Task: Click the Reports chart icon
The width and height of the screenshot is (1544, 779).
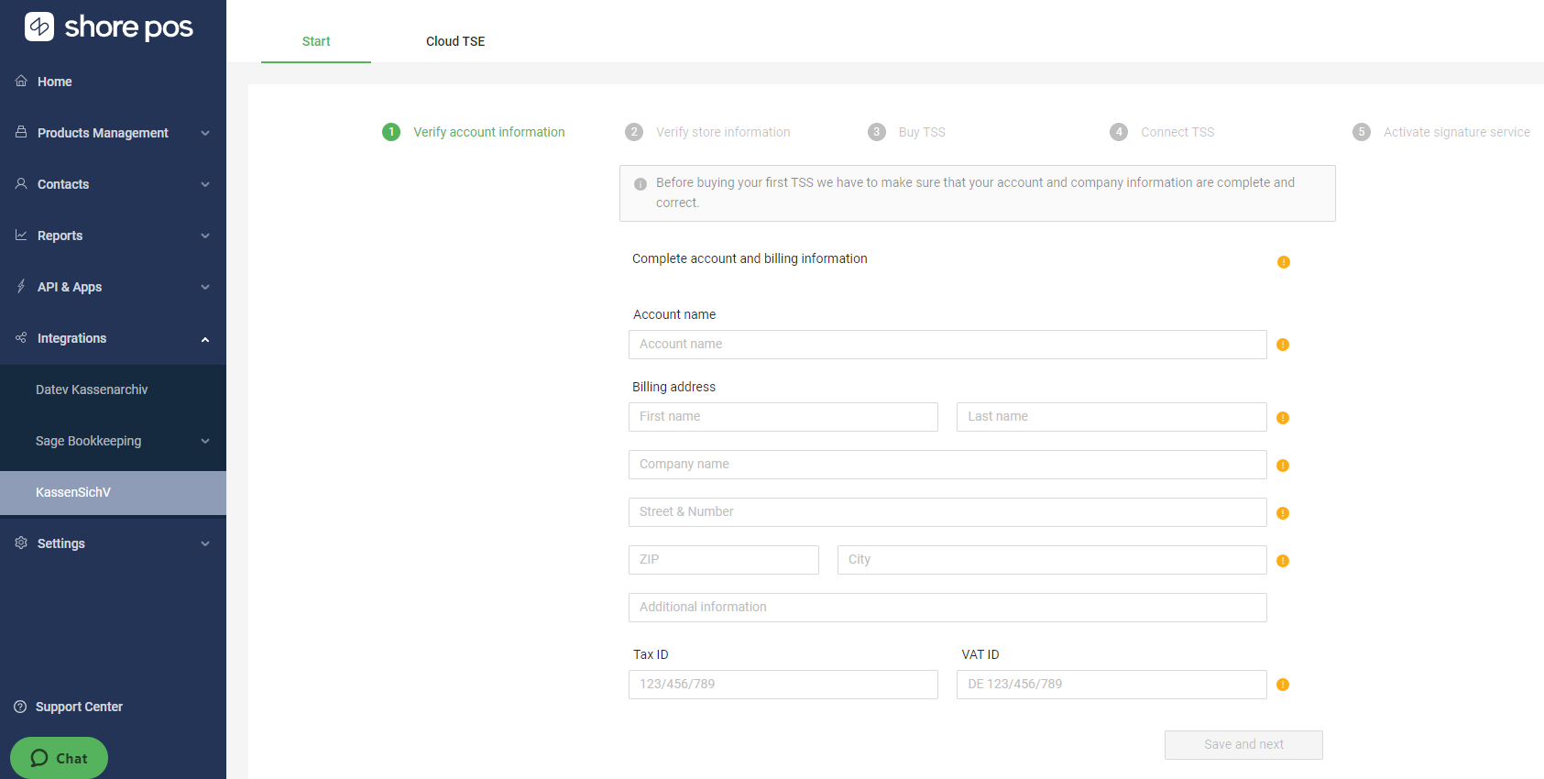Action: 21,235
